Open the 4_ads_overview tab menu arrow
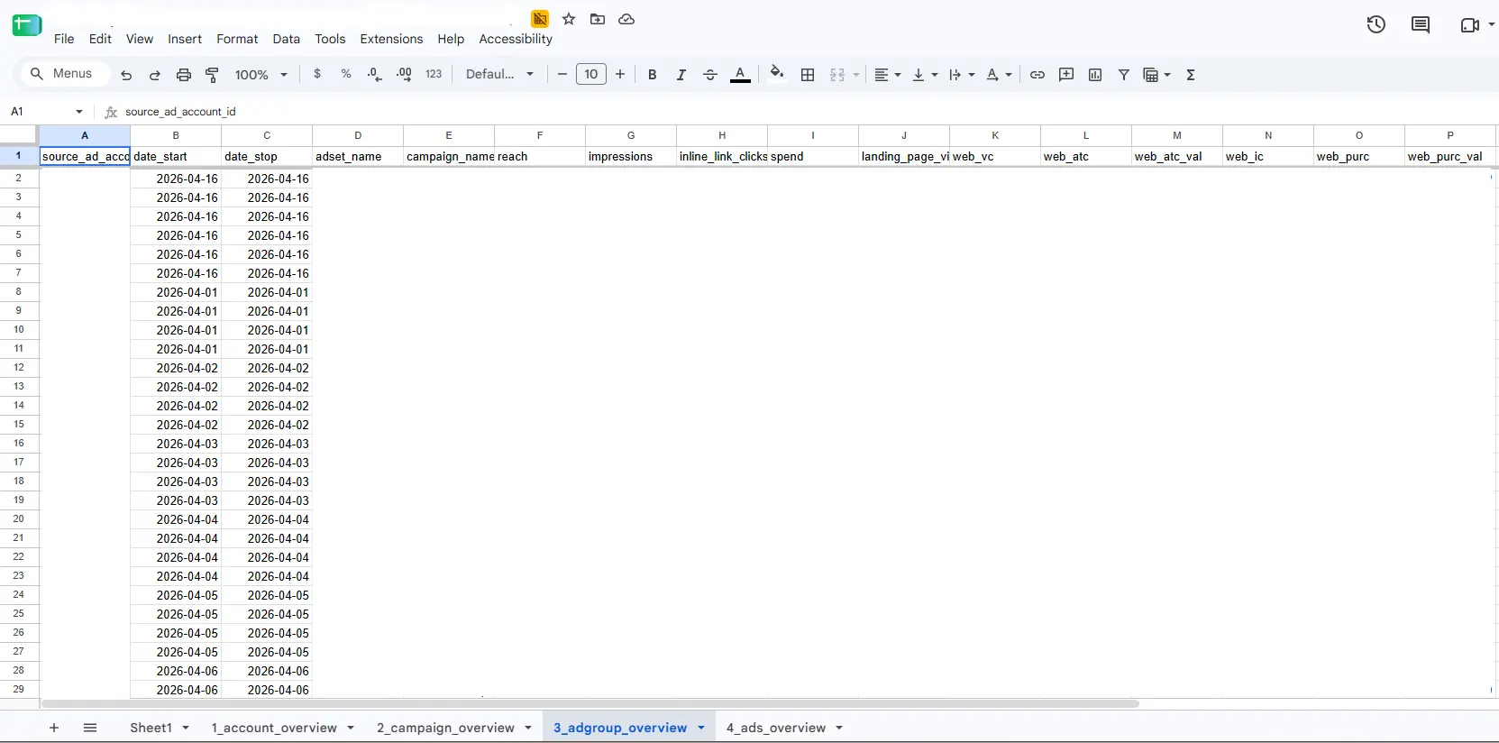 coord(839,728)
